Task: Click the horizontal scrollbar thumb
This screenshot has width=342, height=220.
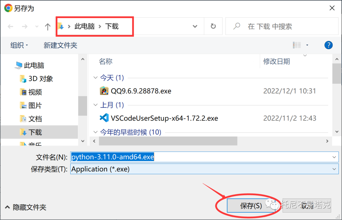Action: pyautogui.click(x=168, y=141)
